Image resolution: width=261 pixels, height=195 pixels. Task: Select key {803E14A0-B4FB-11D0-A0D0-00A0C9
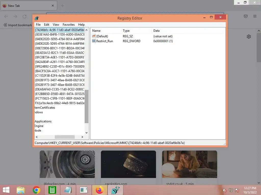pos(60,35)
